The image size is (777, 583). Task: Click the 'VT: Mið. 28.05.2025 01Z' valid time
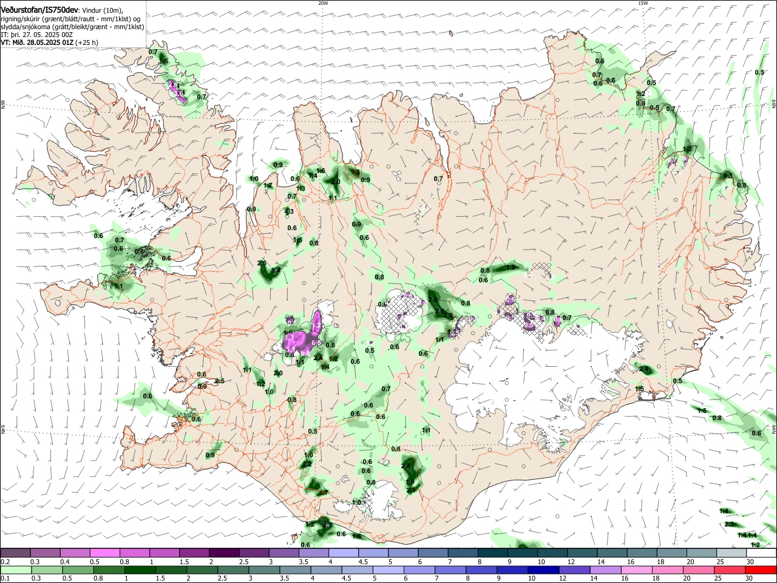coord(38,43)
